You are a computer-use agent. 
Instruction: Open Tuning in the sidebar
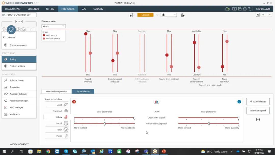coord(19,59)
